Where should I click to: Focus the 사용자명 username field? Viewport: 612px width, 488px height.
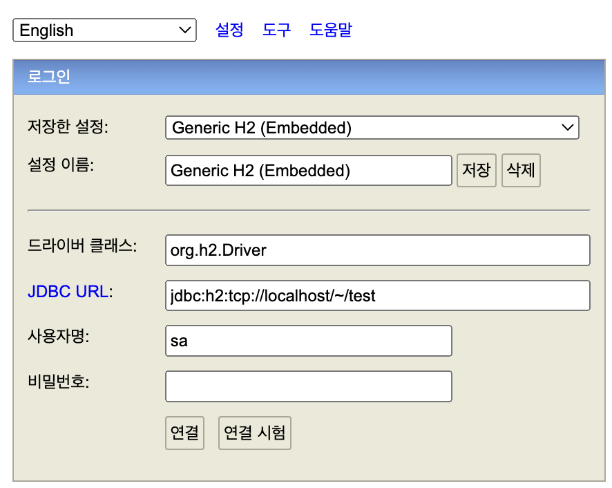(x=308, y=341)
